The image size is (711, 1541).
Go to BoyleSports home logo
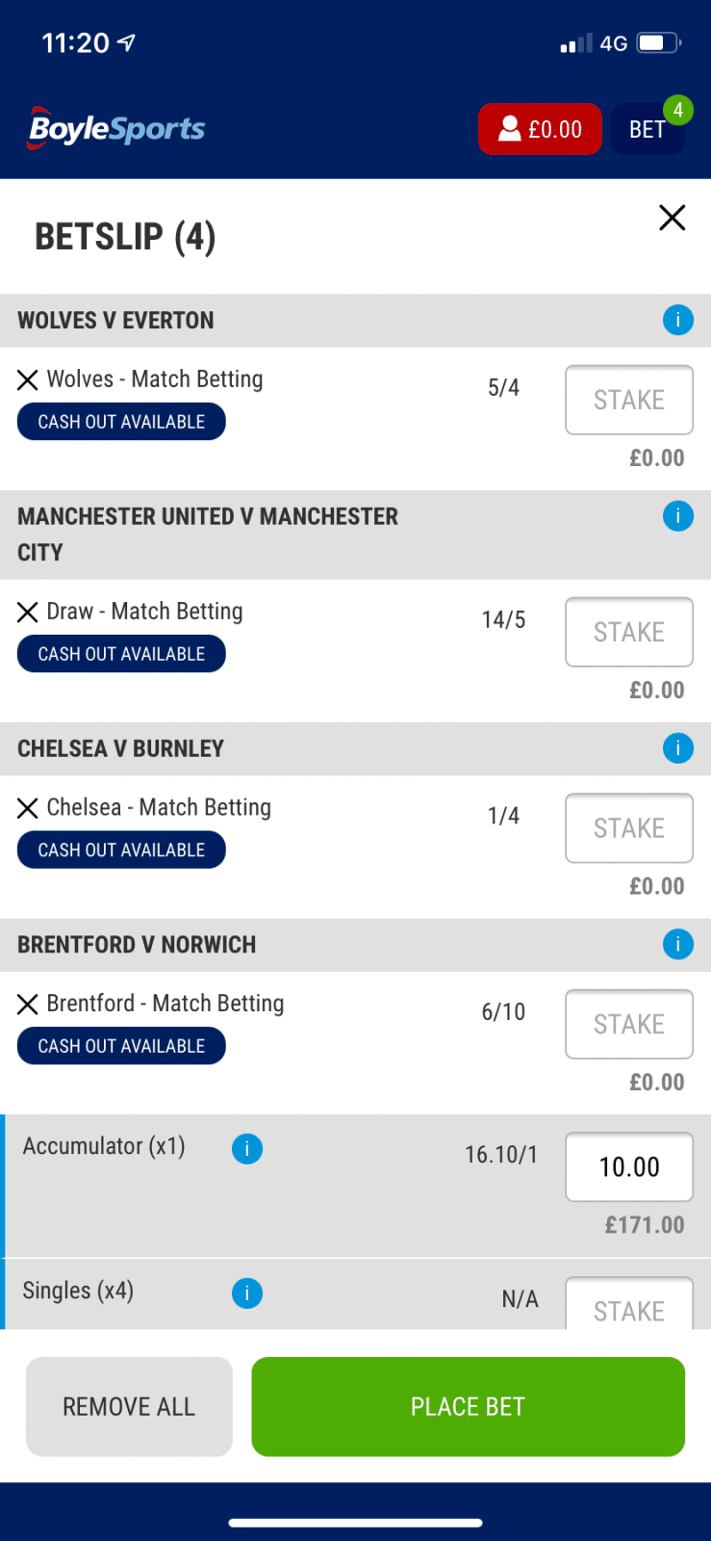pos(117,128)
